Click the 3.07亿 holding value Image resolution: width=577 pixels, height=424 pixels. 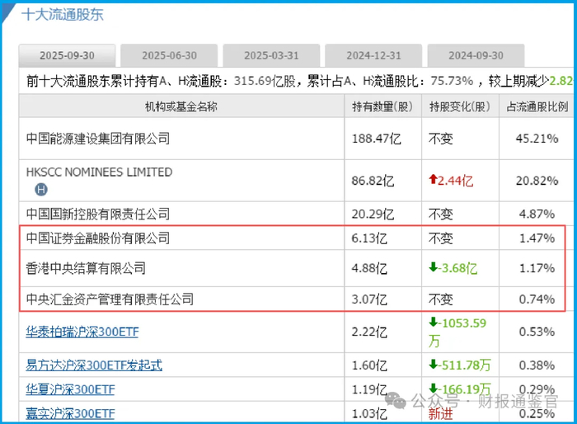369,299
